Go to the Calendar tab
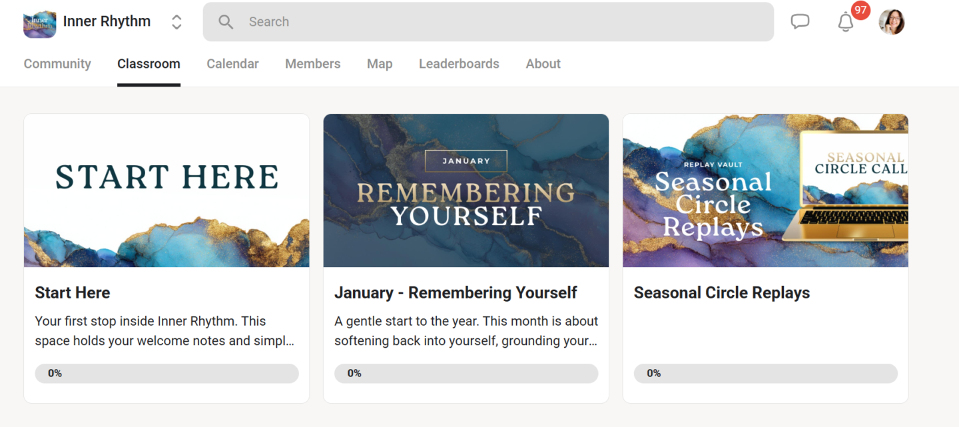The height and width of the screenshot is (427, 959). (232, 64)
